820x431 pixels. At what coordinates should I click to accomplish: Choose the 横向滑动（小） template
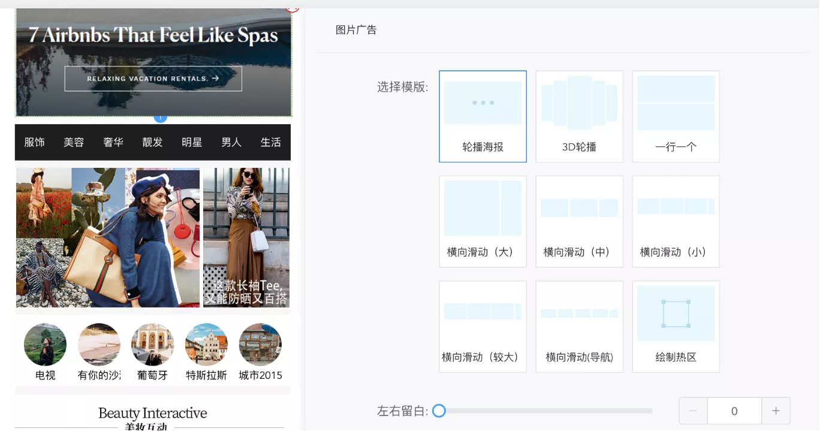tap(676, 221)
